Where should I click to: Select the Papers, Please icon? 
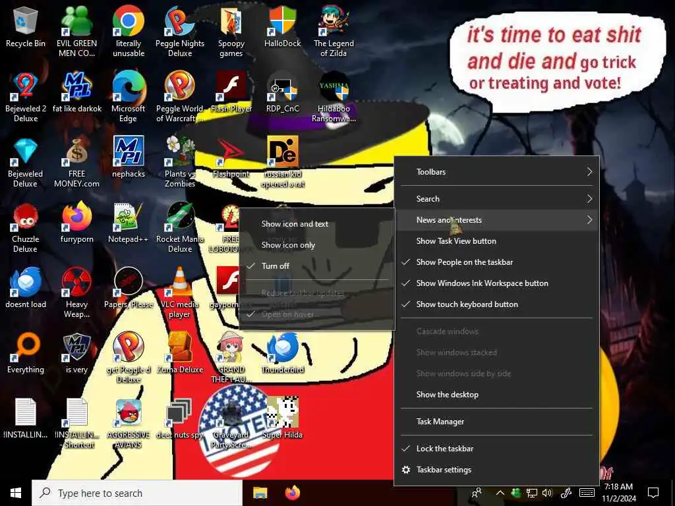129,288
